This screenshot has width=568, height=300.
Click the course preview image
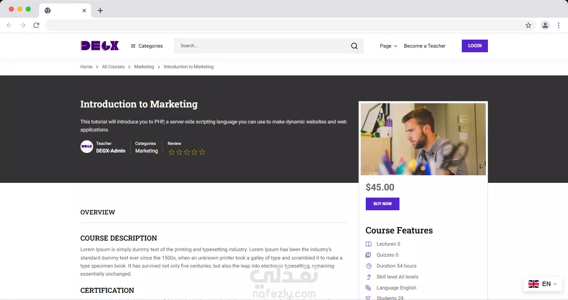(x=423, y=139)
